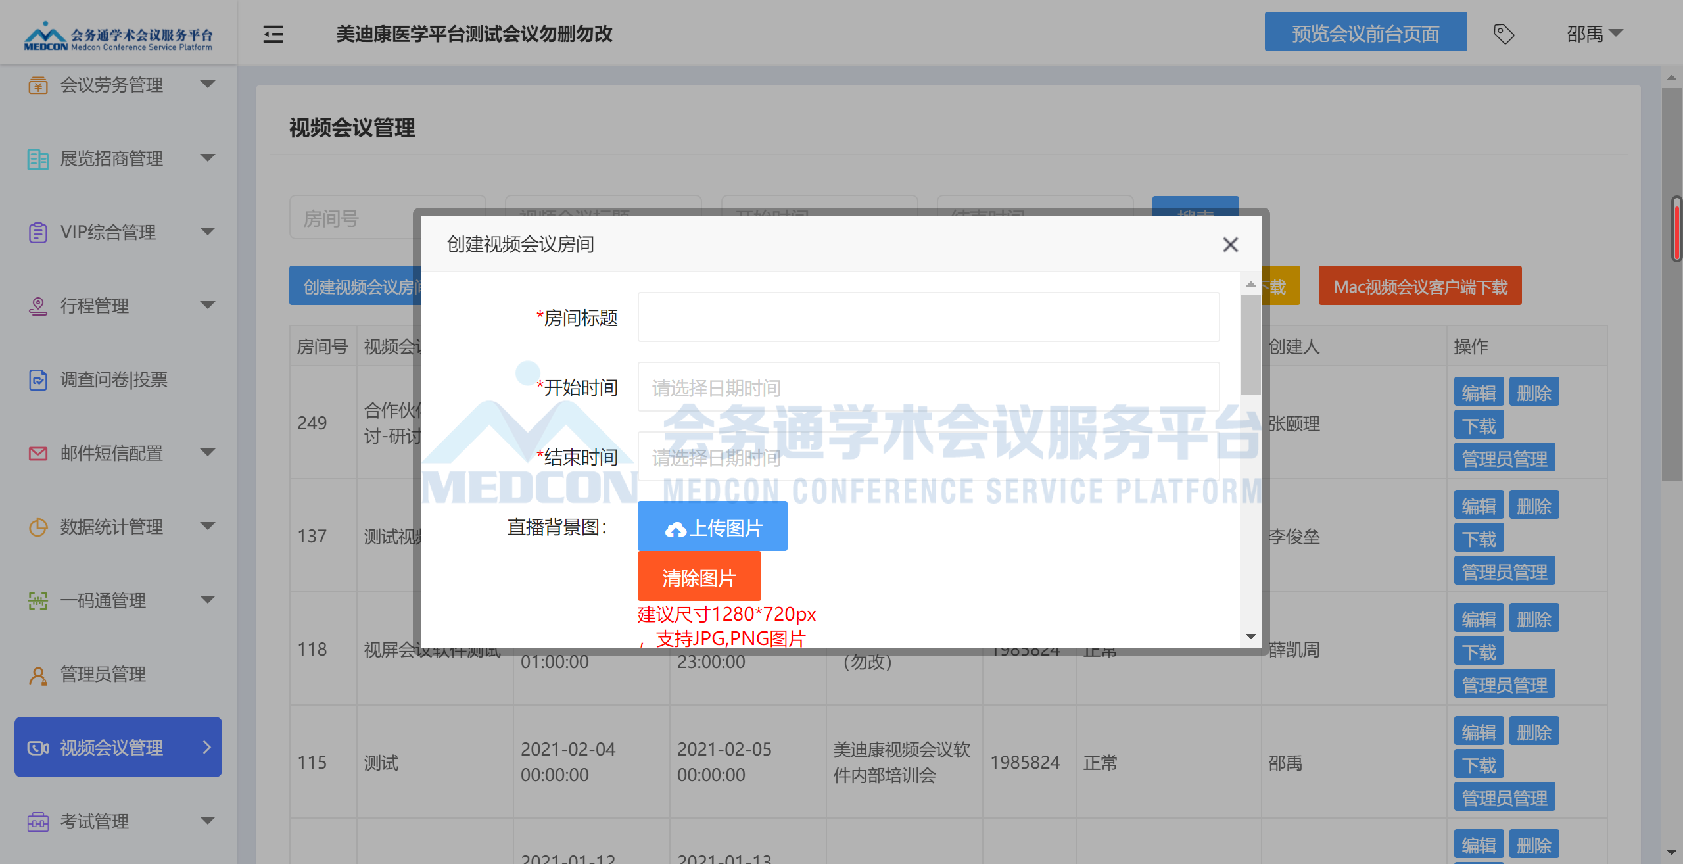
Task: Open 一码通管理 menu item
Action: (118, 600)
